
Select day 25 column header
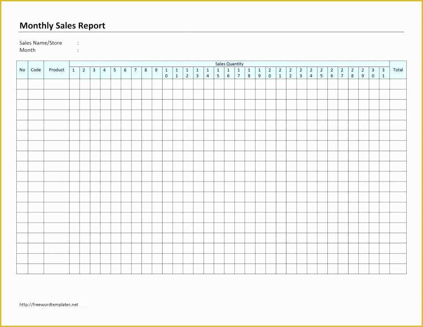(x=323, y=73)
